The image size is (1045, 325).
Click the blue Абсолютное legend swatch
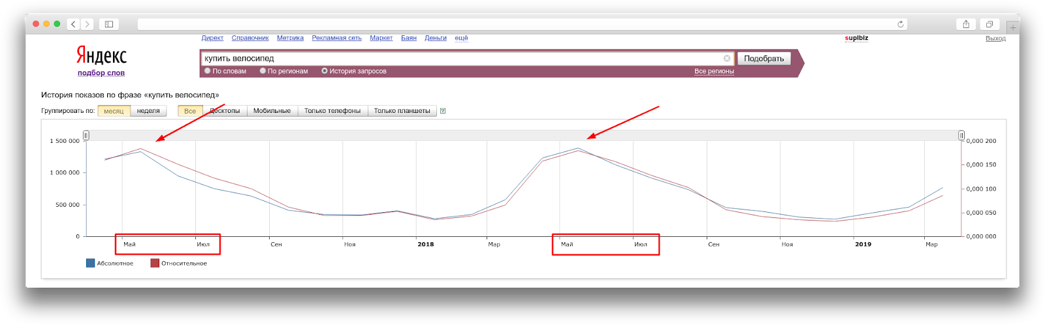tap(91, 263)
